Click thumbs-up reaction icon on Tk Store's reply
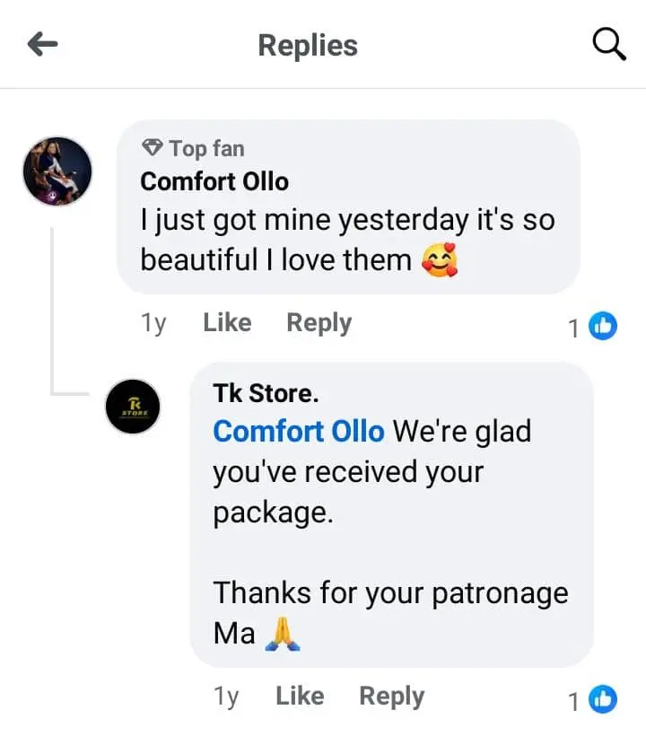646x736 pixels. pos(604,701)
